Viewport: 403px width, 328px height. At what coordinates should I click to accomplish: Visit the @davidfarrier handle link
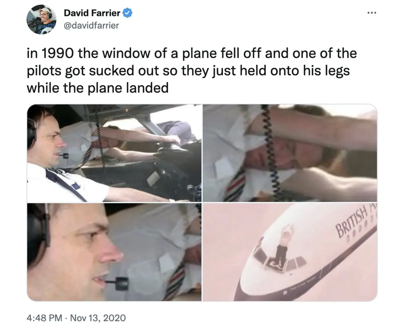coord(91,25)
